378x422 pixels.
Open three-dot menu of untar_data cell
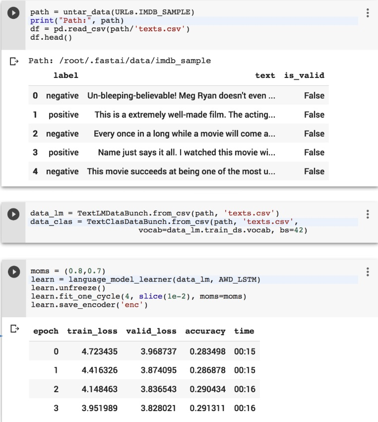tap(367, 13)
